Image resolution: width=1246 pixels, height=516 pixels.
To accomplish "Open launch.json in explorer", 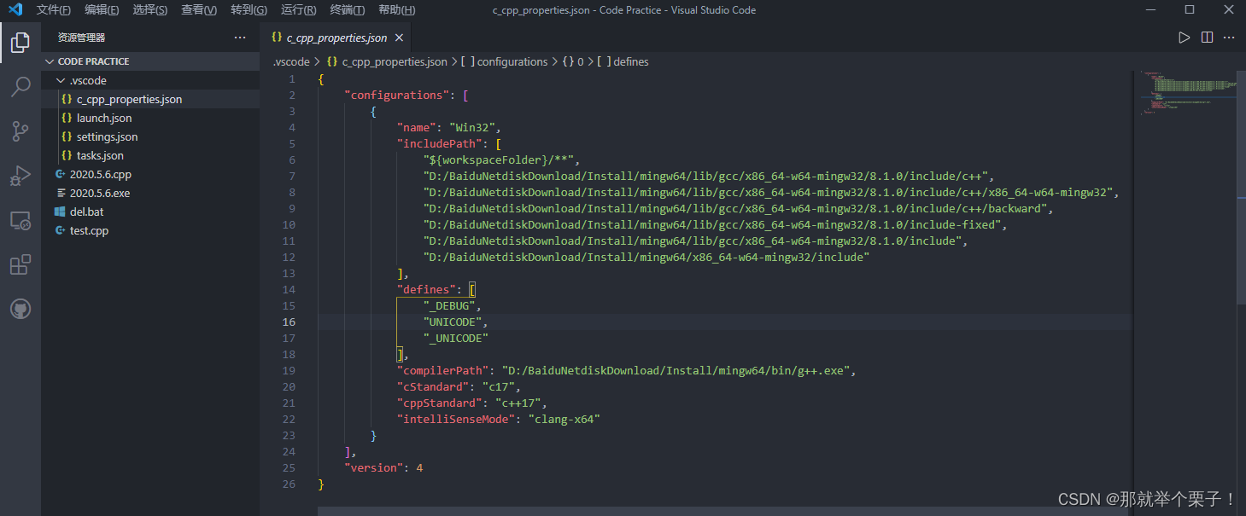I will pos(149,118).
